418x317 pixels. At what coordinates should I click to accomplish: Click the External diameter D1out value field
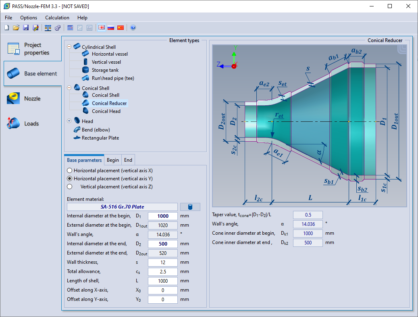[162, 225]
